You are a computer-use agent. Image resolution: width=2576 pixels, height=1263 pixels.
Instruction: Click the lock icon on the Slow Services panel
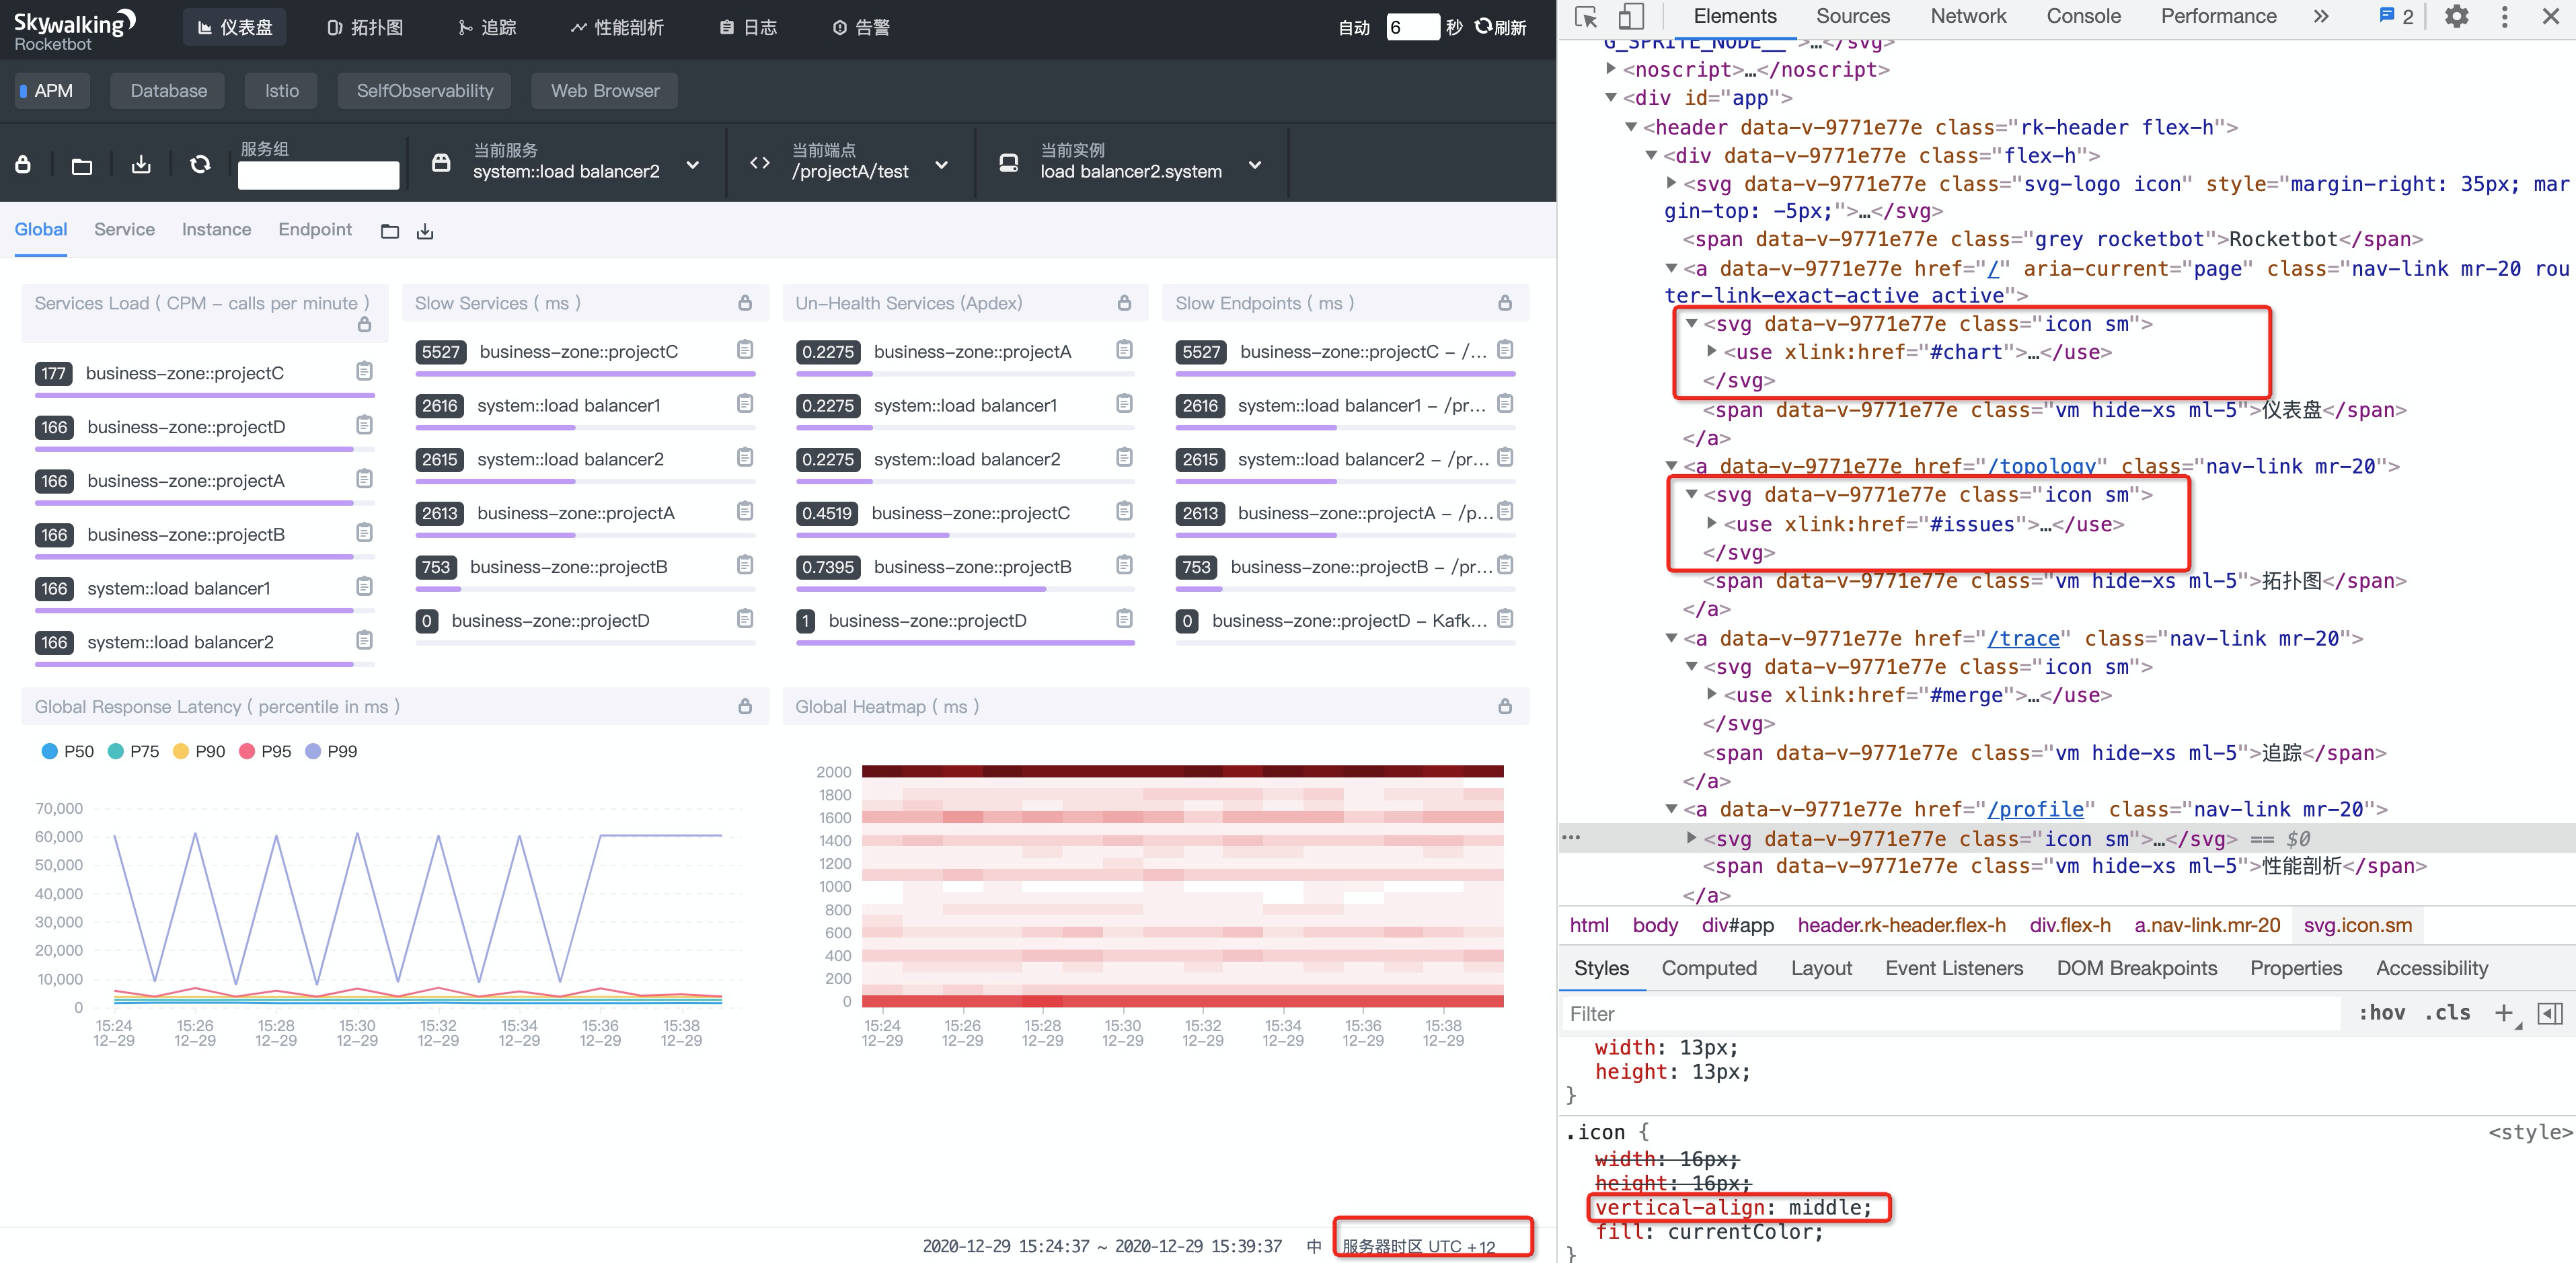coord(745,302)
